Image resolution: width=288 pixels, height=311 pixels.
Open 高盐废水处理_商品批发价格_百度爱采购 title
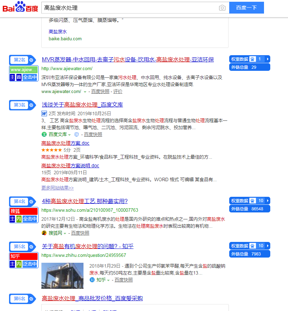pos(92,298)
